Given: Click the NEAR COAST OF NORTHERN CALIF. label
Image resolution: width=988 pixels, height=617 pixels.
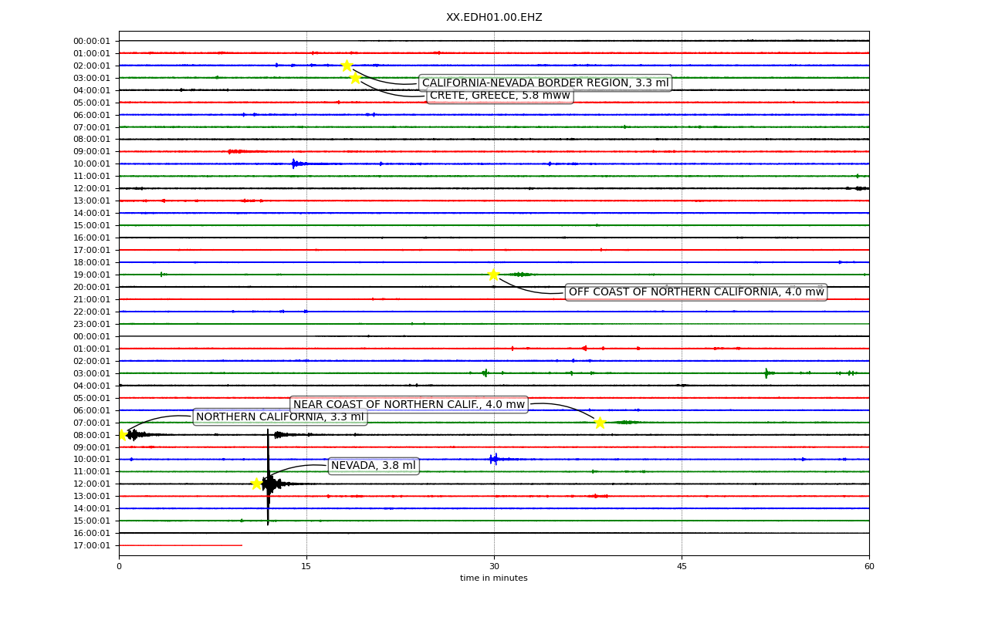Looking at the screenshot, I should [409, 404].
